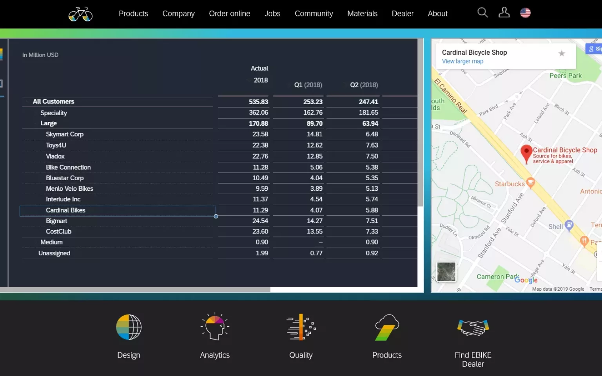Click the Quality icon
This screenshot has height=376, width=602.
[x=301, y=327]
